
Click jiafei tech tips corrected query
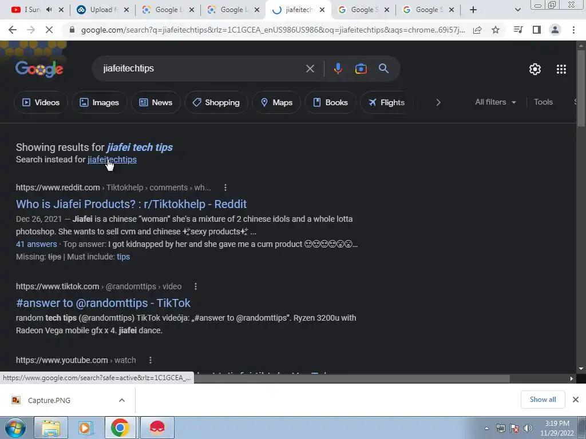(x=140, y=147)
